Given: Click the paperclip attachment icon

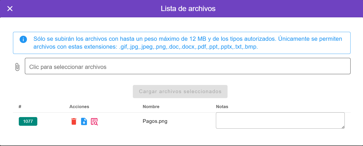Looking at the screenshot, I should tap(17, 67).
